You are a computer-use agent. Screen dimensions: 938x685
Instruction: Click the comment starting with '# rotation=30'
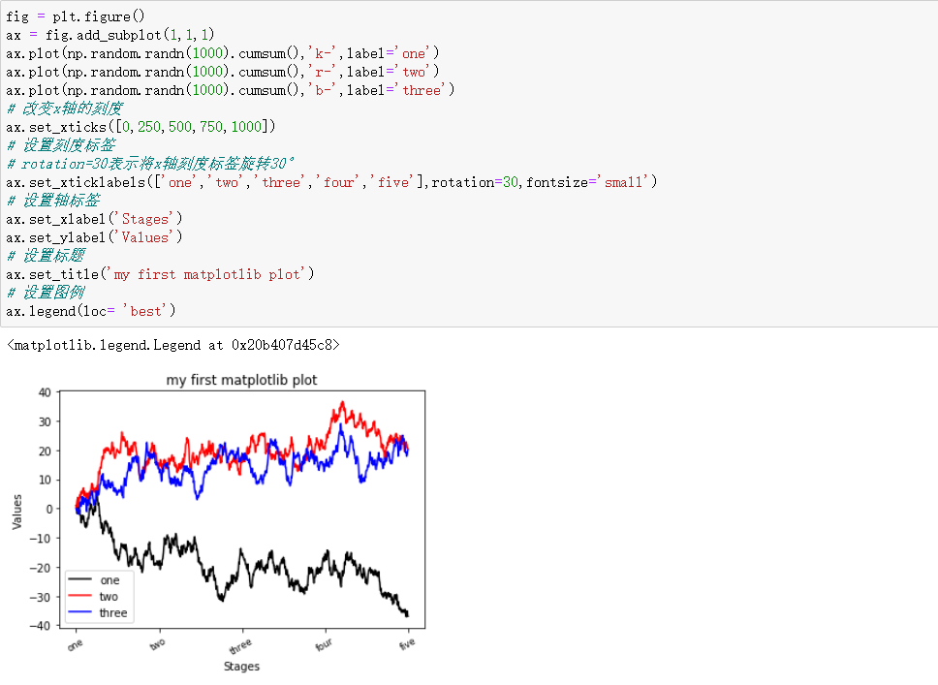[x=150, y=164]
